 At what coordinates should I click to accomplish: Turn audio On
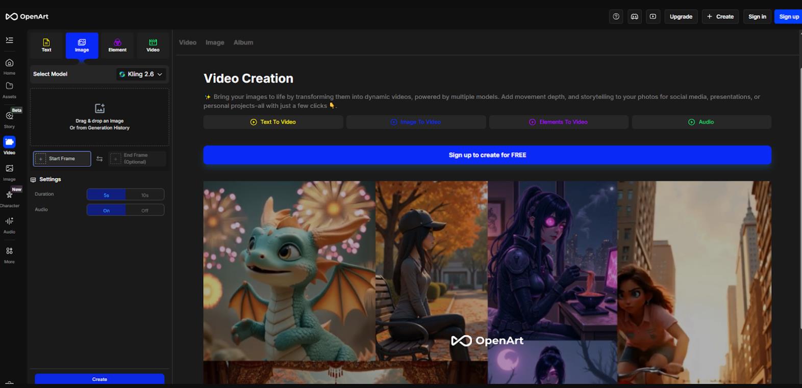pyautogui.click(x=106, y=210)
